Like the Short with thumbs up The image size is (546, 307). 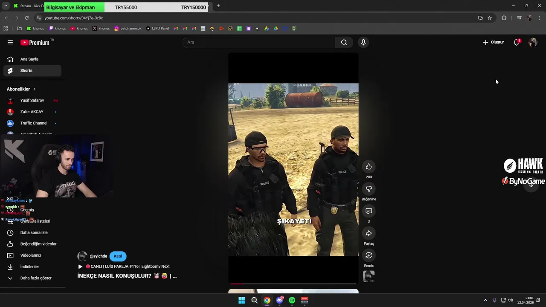(x=369, y=167)
